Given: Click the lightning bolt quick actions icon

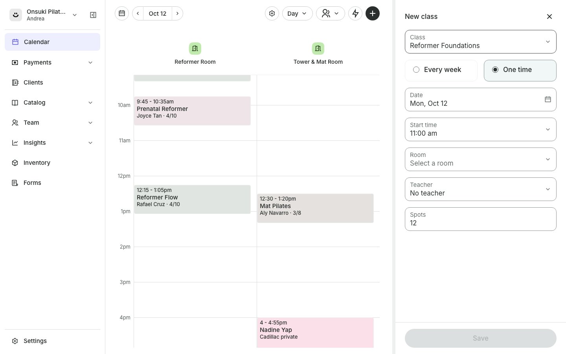Looking at the screenshot, I should [355, 13].
